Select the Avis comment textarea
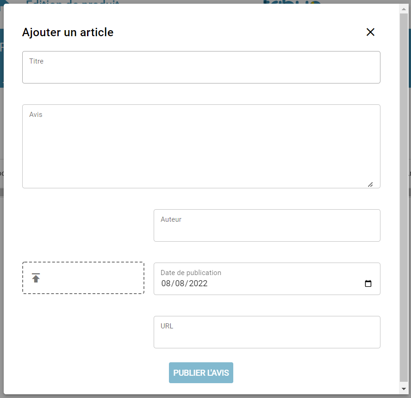 [201, 146]
